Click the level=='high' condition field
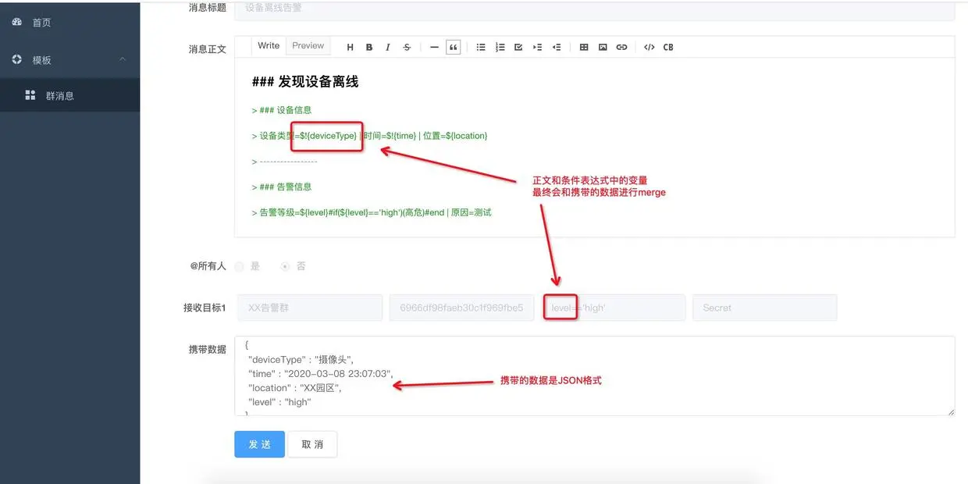968x484 pixels. coord(614,308)
